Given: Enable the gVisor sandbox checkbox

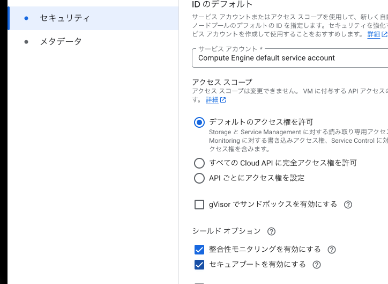Looking at the screenshot, I should pyautogui.click(x=199, y=205).
